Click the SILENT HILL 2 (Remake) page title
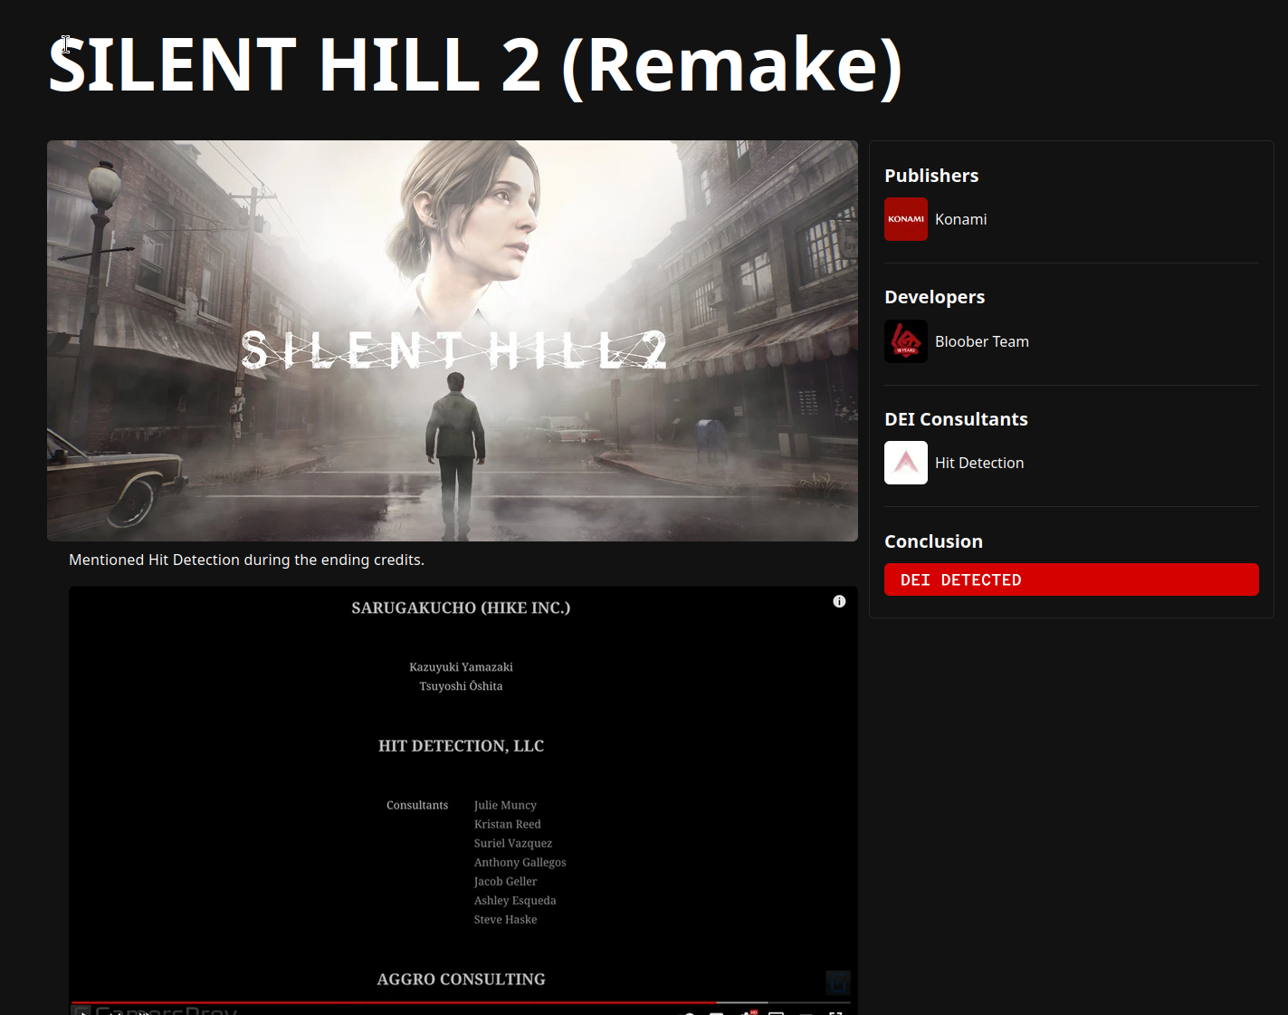This screenshot has width=1288, height=1015. point(475,65)
